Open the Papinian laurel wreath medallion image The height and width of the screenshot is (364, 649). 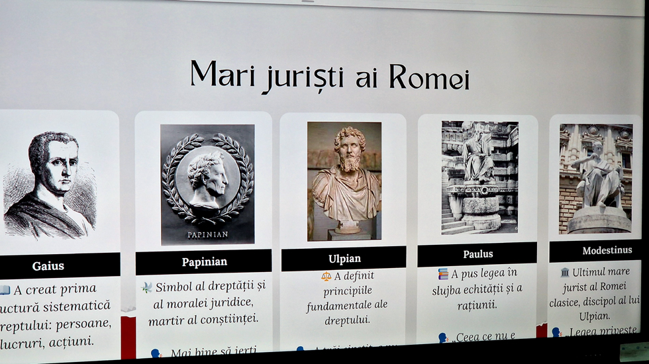point(207,185)
